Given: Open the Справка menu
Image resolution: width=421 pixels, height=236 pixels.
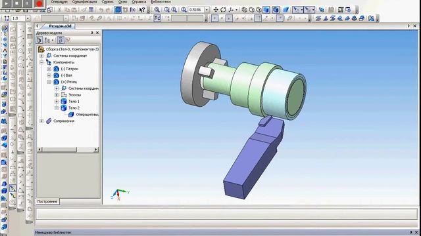Looking at the screenshot, I should [139, 1].
